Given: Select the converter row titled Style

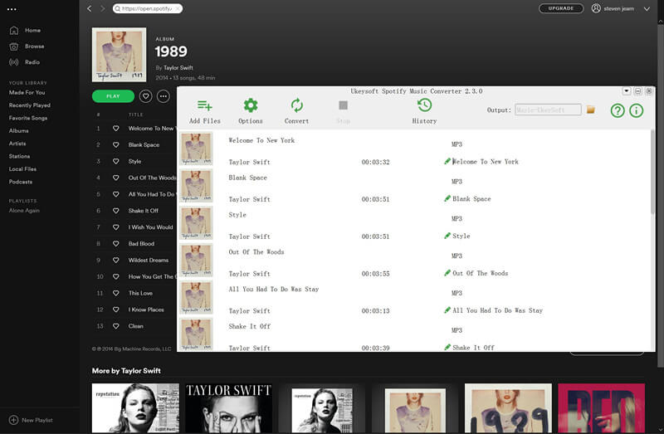Looking at the screenshot, I should [x=414, y=224].
